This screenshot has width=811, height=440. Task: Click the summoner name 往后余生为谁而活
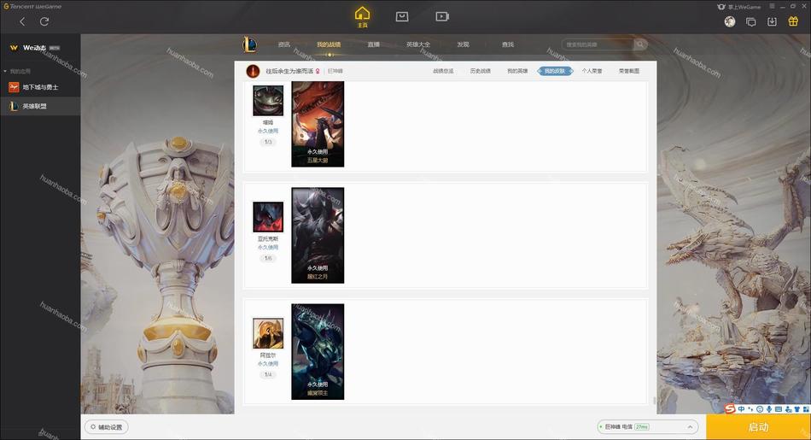289,71
